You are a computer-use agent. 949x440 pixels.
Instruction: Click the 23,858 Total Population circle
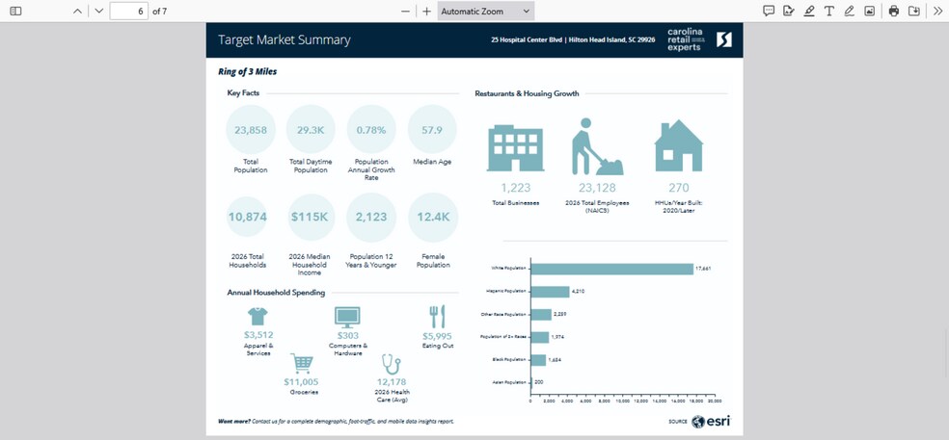point(251,129)
